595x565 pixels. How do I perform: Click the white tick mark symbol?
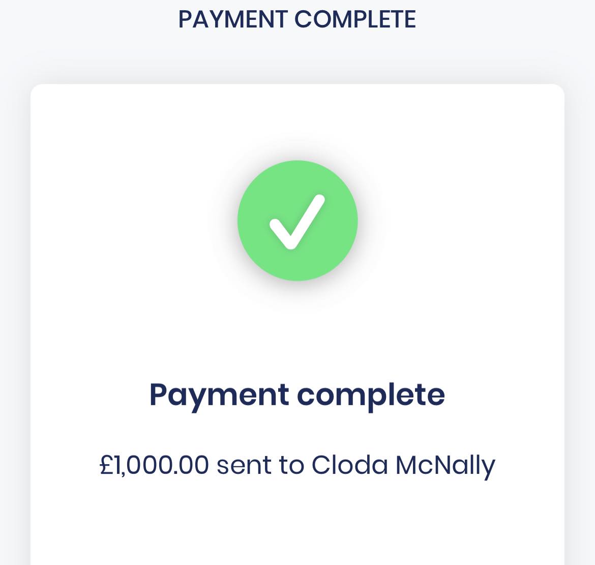[297, 222]
